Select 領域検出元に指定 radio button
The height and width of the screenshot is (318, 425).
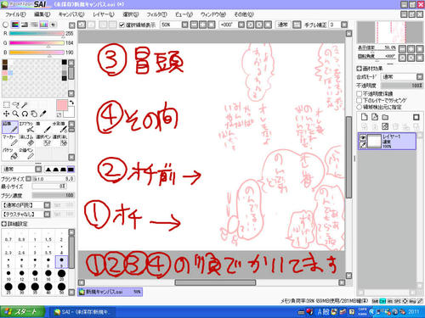point(360,107)
